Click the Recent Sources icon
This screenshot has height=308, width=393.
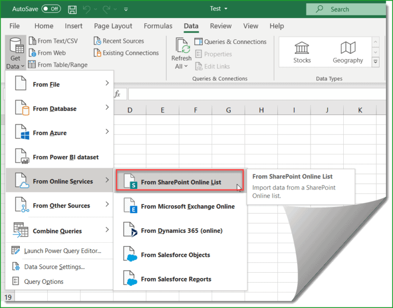pos(97,41)
